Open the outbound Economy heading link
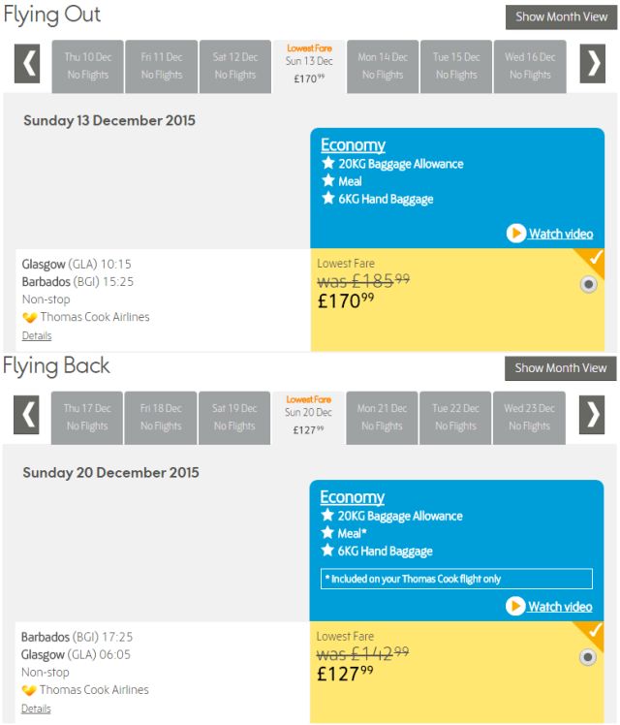 pos(353,145)
